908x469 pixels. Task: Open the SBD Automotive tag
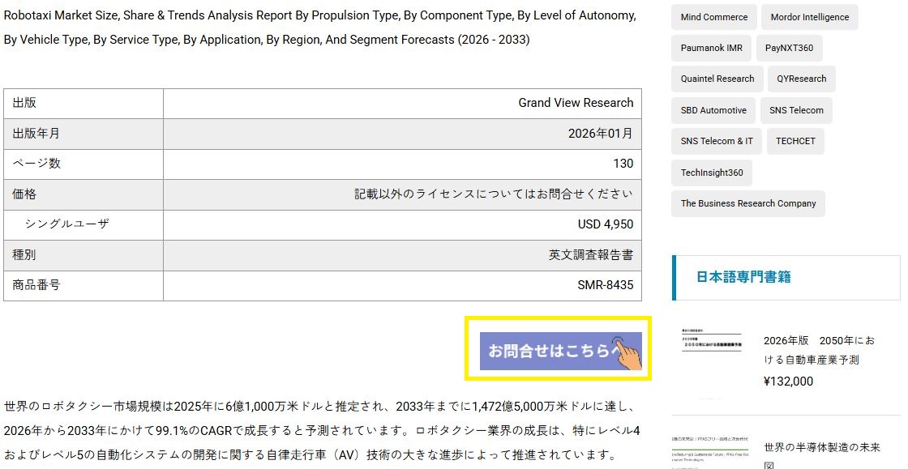713,110
